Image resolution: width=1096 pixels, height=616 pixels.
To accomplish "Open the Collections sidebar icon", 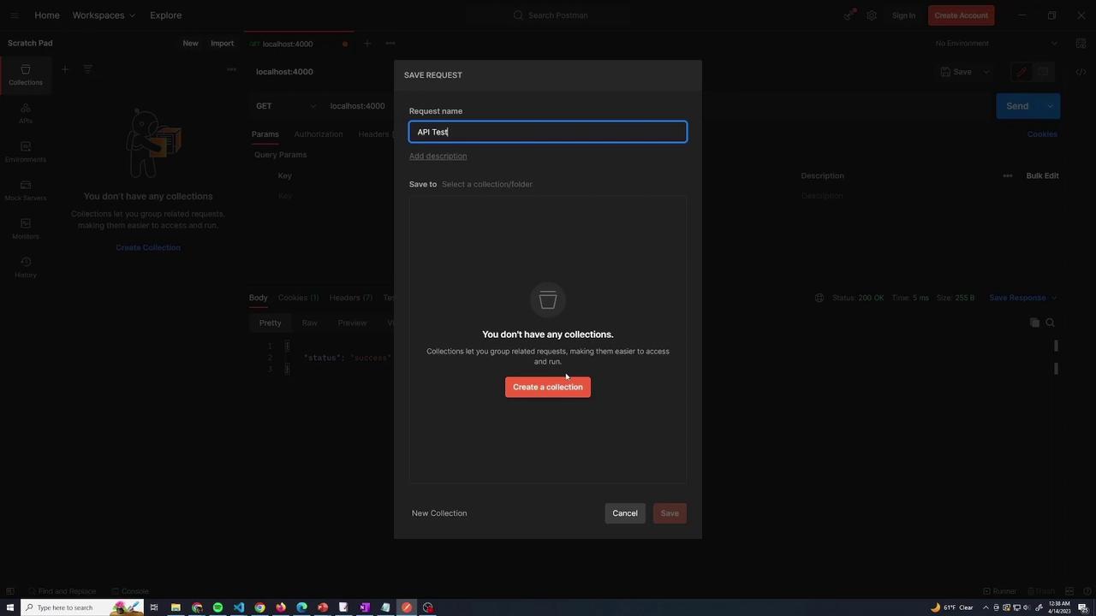I will tap(25, 75).
